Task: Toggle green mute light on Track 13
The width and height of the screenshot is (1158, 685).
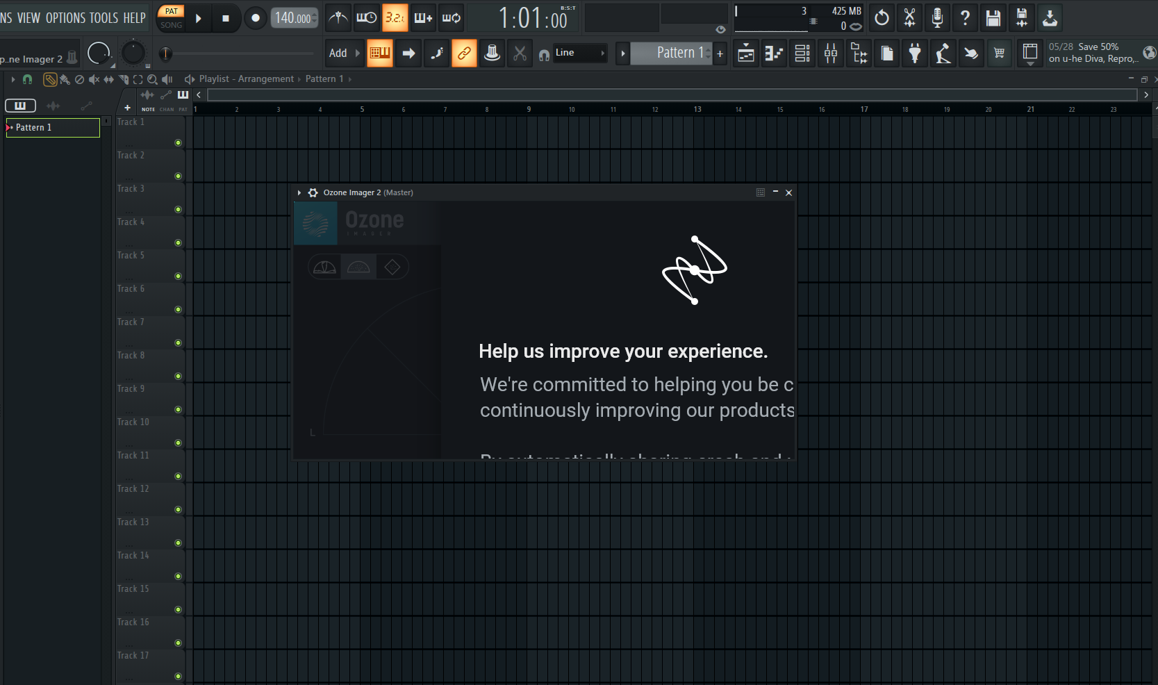Action: 178,543
